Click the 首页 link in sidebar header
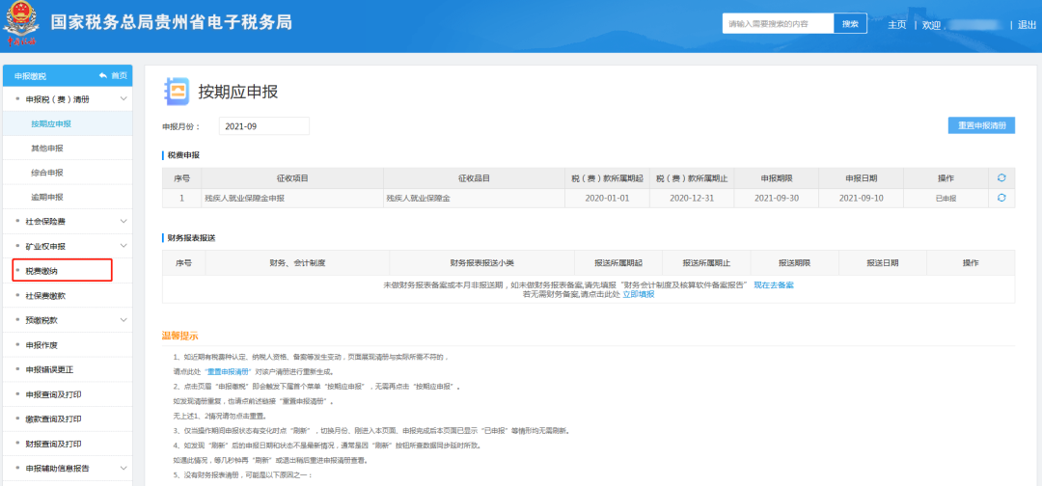 [119, 75]
